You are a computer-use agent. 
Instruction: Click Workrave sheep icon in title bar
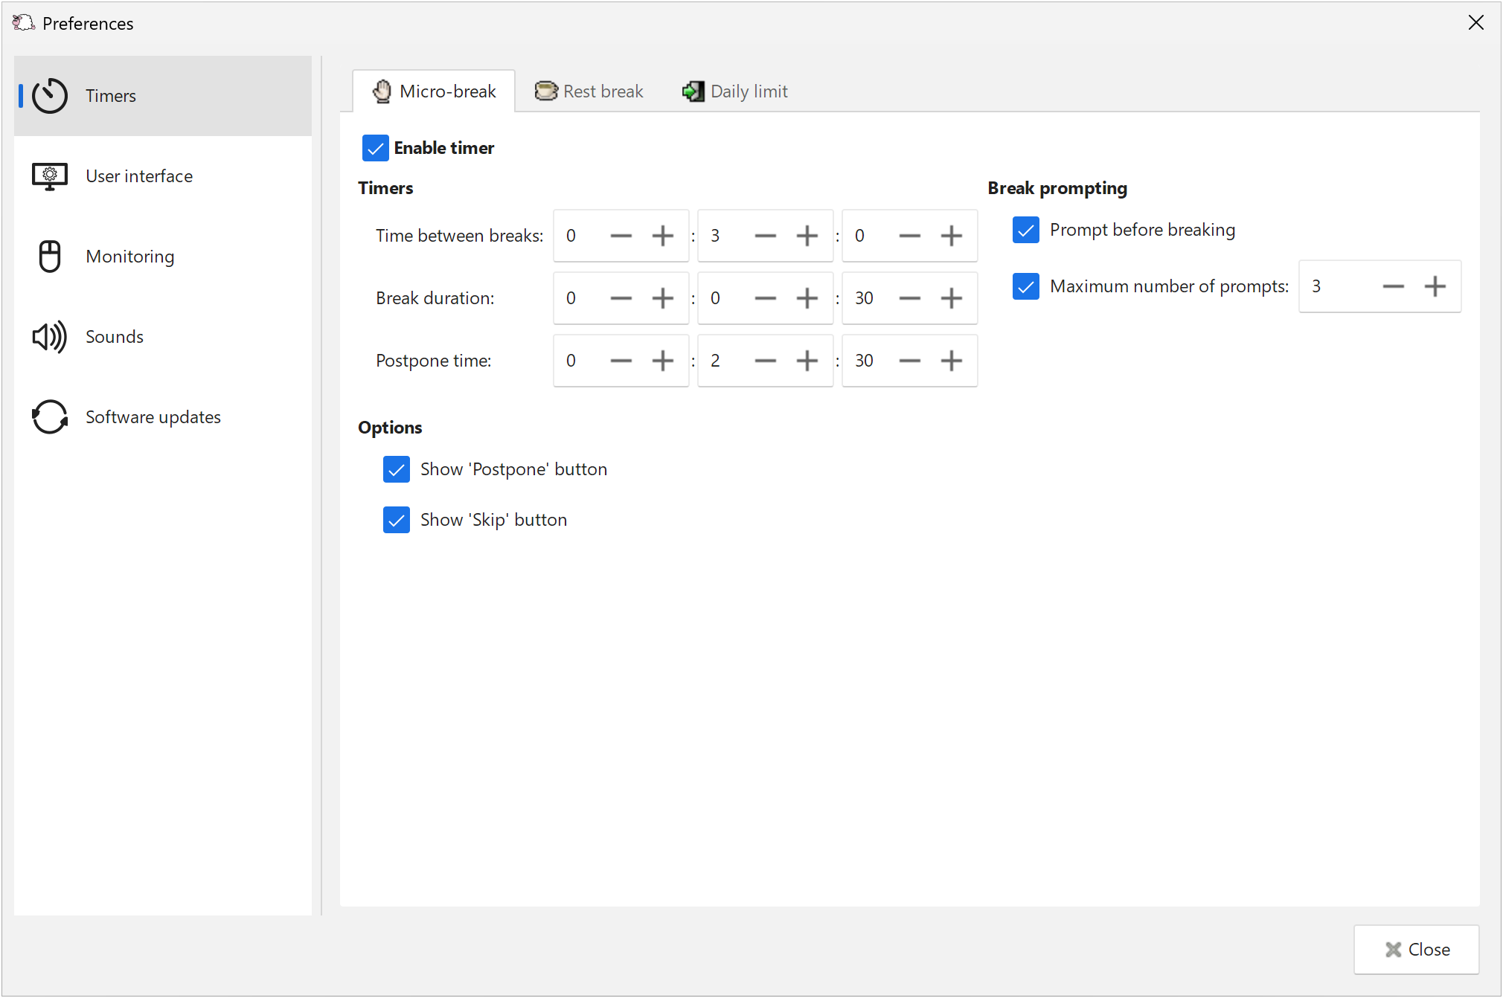click(x=24, y=23)
